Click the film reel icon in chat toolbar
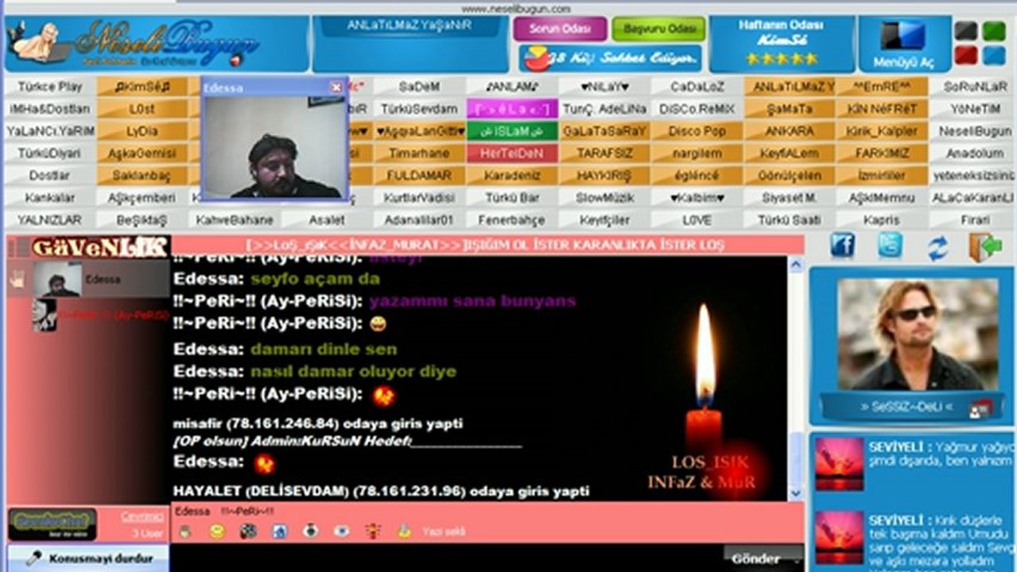This screenshot has width=1017, height=572. coord(248,531)
